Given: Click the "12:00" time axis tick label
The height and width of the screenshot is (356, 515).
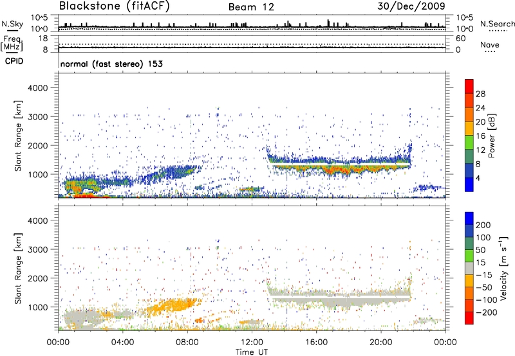Looking at the screenshot, I should pyautogui.click(x=252, y=343).
